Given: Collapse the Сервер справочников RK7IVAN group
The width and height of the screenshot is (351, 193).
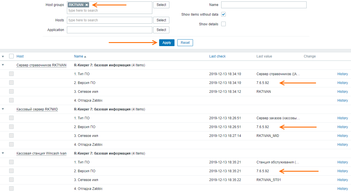Looking at the screenshot, I should click(x=3, y=65).
